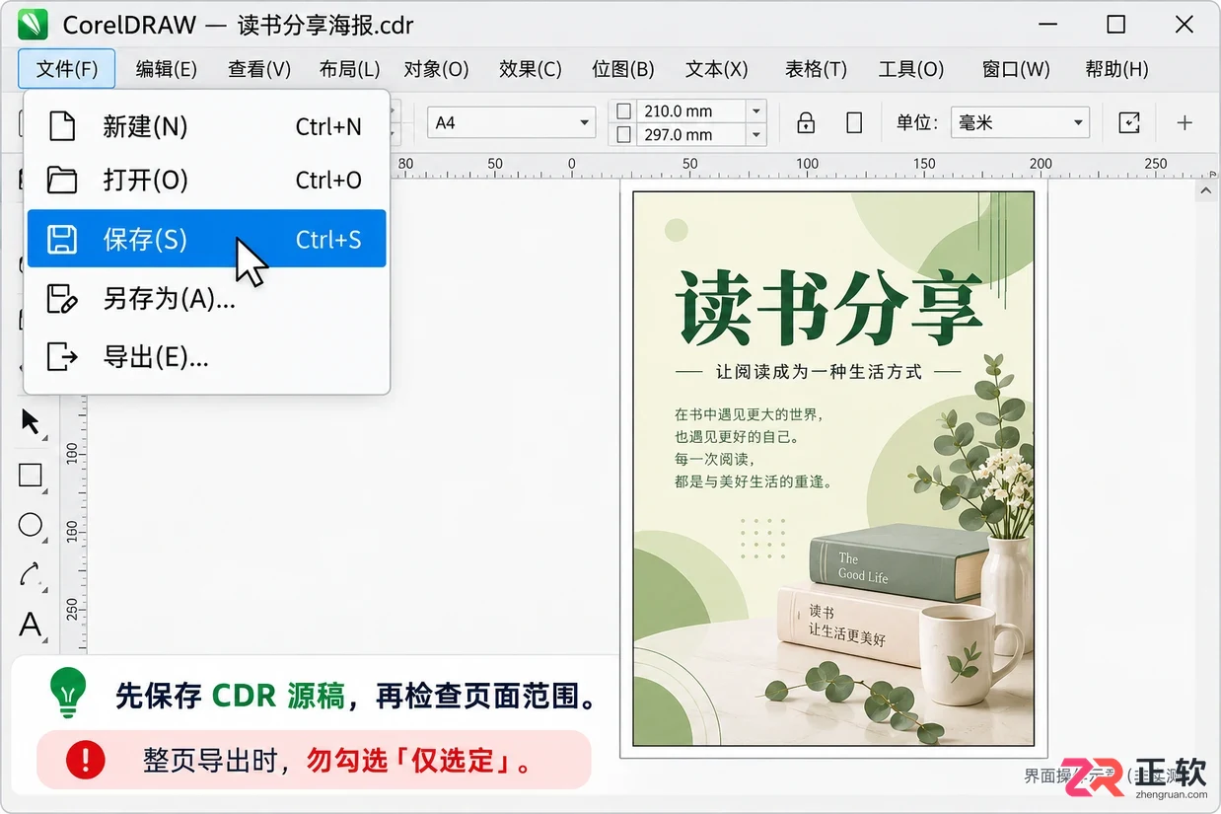Click the plus add-page icon in toolbar

[1185, 123]
